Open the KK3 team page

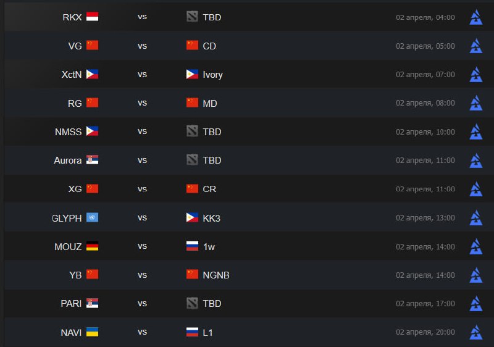click(x=212, y=217)
